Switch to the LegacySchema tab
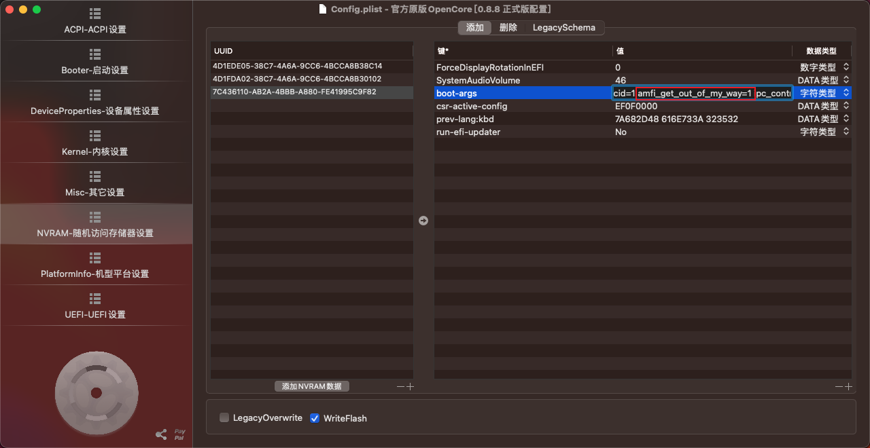This screenshot has height=448, width=870. point(563,28)
